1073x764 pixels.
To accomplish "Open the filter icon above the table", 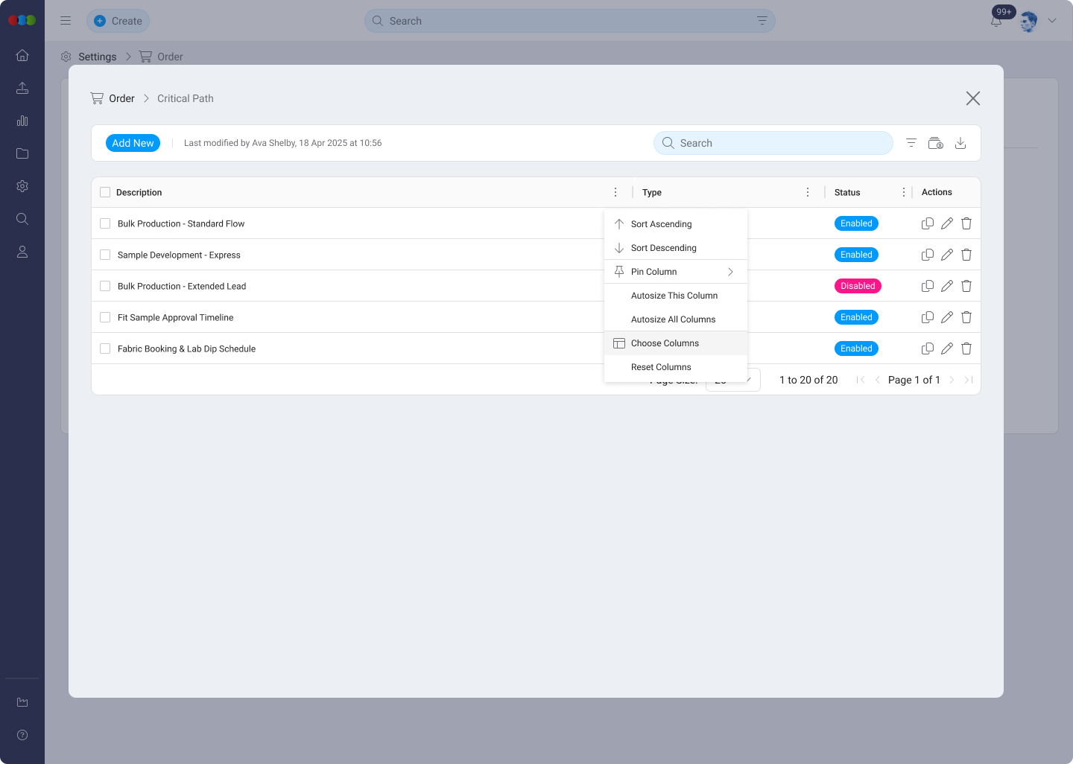I will [911, 142].
